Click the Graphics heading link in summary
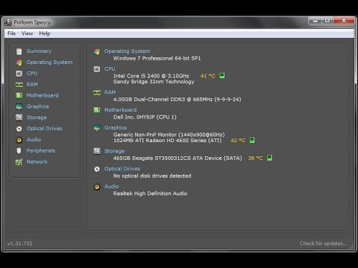358x268 pixels. pos(116,128)
